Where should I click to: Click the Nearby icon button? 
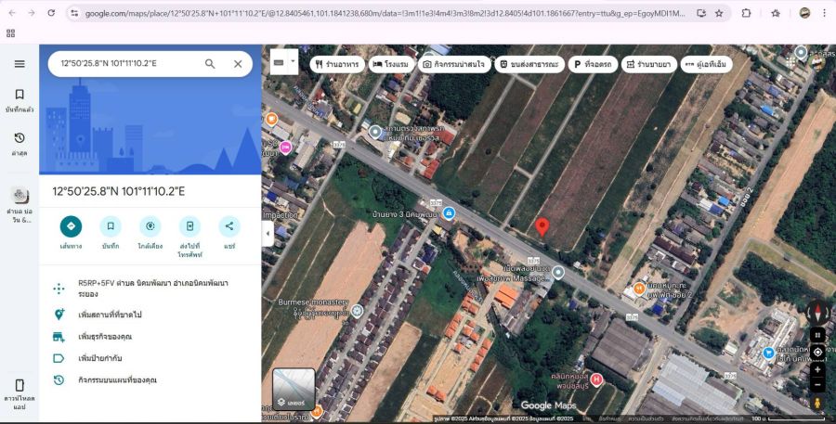(x=150, y=226)
